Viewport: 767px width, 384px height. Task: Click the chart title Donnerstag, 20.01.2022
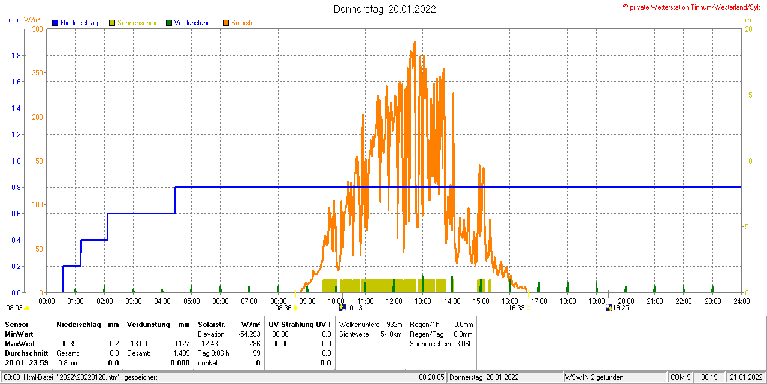click(385, 9)
